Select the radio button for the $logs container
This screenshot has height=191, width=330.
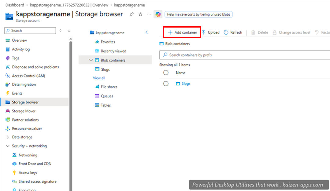point(166,83)
